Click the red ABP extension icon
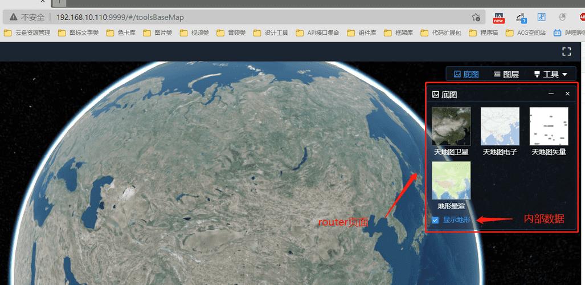Viewport: 585px width, 285px height. [582, 18]
